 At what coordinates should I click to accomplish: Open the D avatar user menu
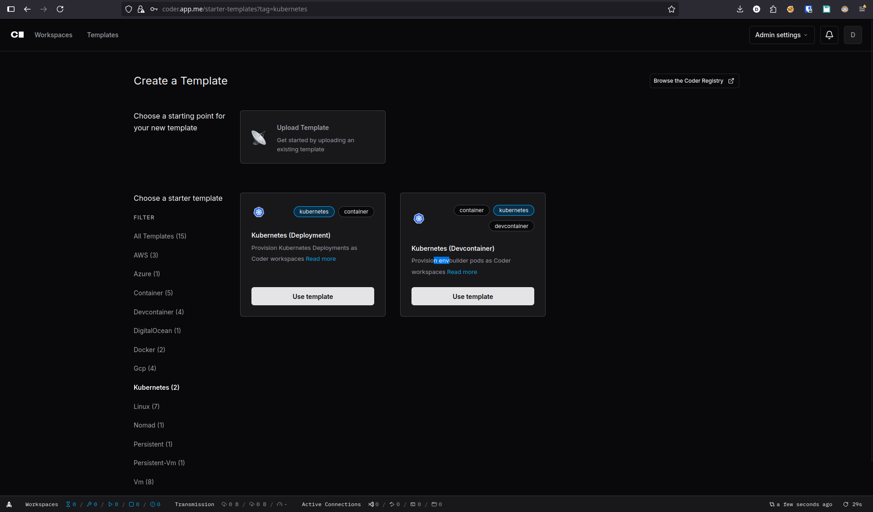point(853,35)
